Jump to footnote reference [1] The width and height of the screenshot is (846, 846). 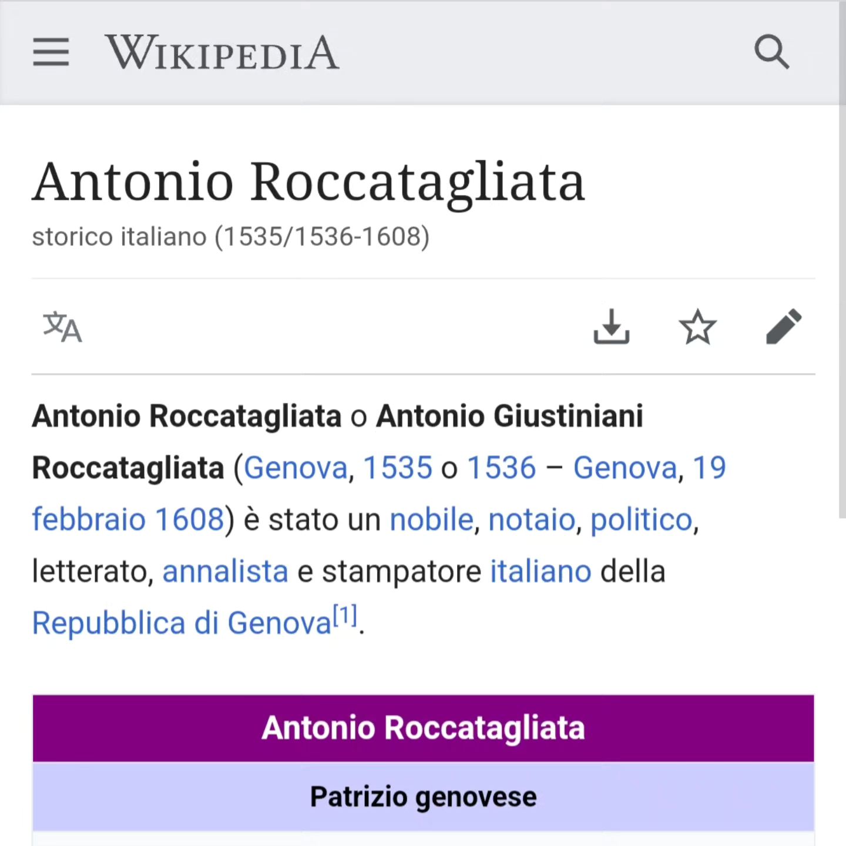point(345,616)
